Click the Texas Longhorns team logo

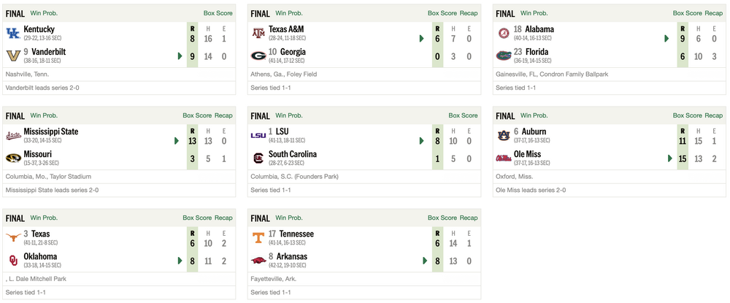[12, 237]
